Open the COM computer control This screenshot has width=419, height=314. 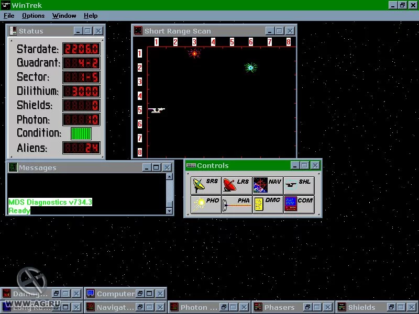(x=299, y=205)
